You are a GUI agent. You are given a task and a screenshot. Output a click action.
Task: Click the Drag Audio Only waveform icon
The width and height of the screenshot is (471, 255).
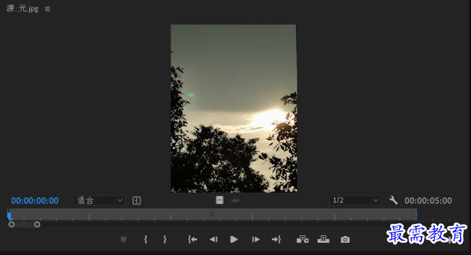235,200
